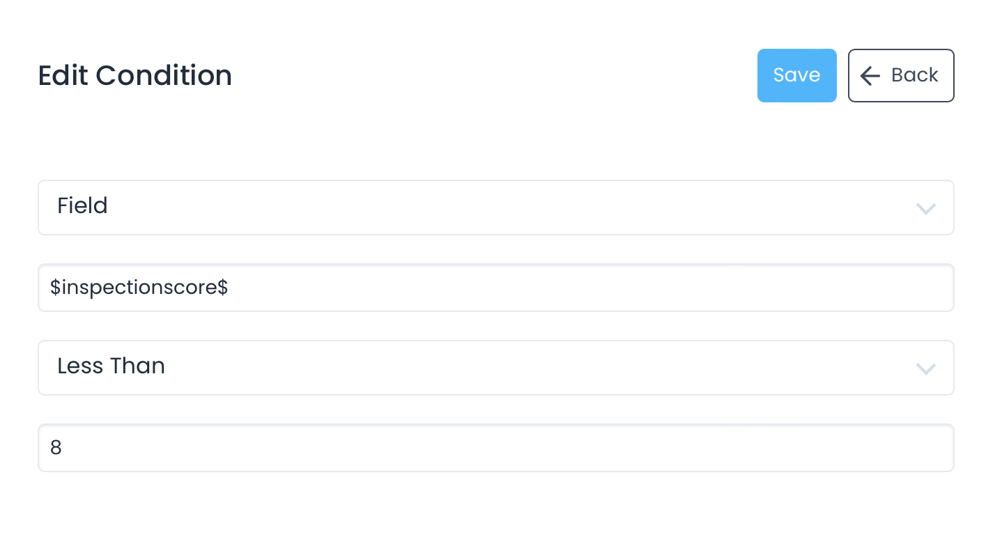This screenshot has width=1002, height=553.
Task: Select the "Less Than" text in the dropdown
Action: 111,366
